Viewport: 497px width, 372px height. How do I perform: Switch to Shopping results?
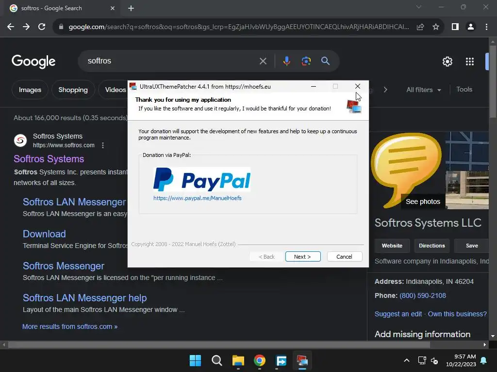[x=73, y=90]
